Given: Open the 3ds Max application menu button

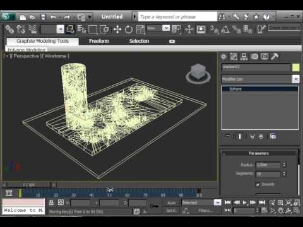Looking at the screenshot, I should tap(8, 16).
